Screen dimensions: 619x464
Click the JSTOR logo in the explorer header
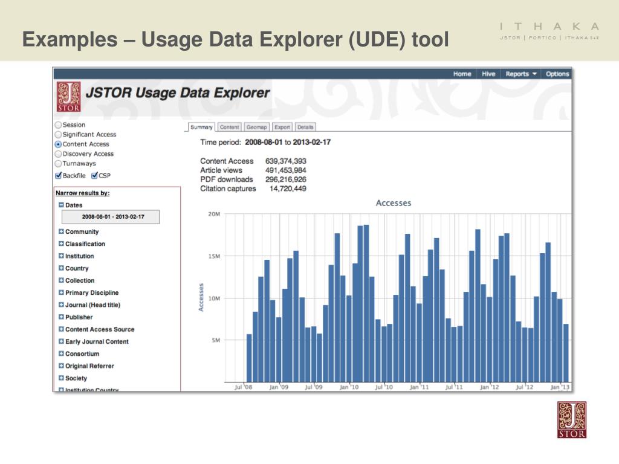coord(69,97)
